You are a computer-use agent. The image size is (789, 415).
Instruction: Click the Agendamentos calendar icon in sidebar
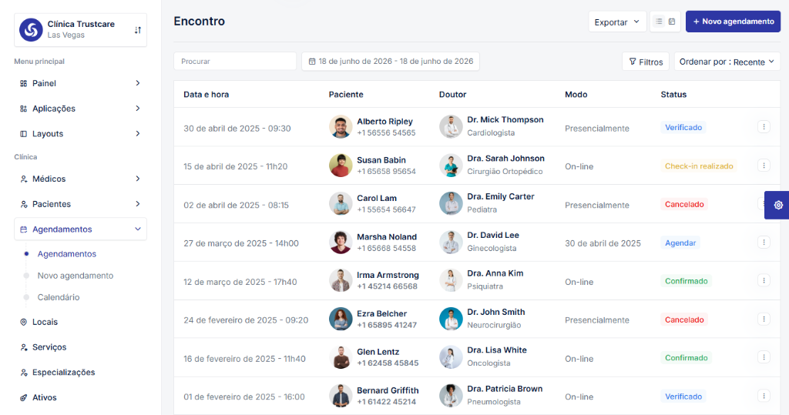coord(23,229)
